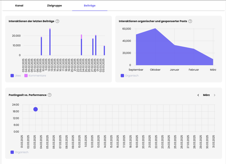
Task: Go to next month with right chevron
Action: (x=215, y=95)
